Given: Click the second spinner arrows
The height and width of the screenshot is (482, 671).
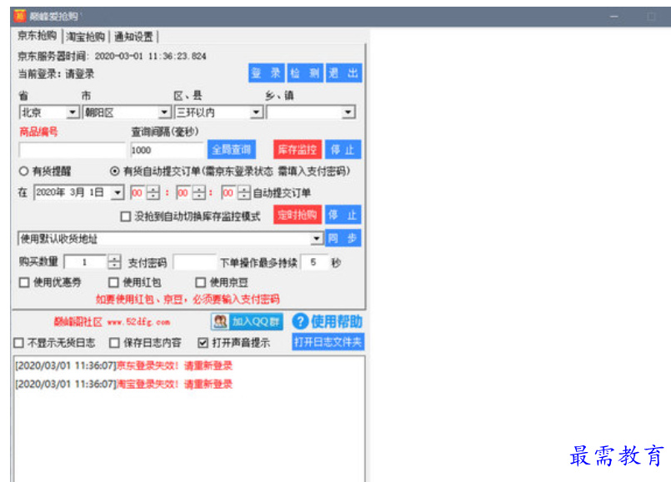Looking at the screenshot, I should point(244,192).
